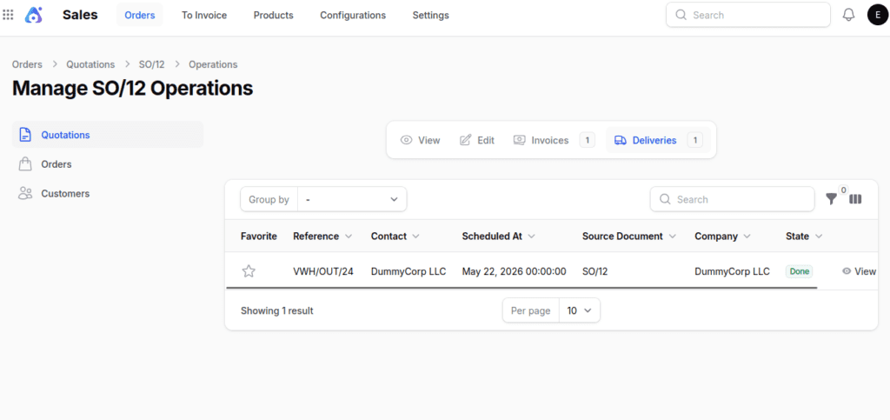Screen dimensions: 890x420
Task: Click the Deliveries truck icon
Action: (621, 140)
